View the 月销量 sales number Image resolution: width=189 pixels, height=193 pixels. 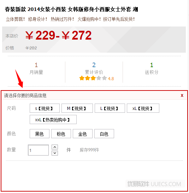coord(36,65)
